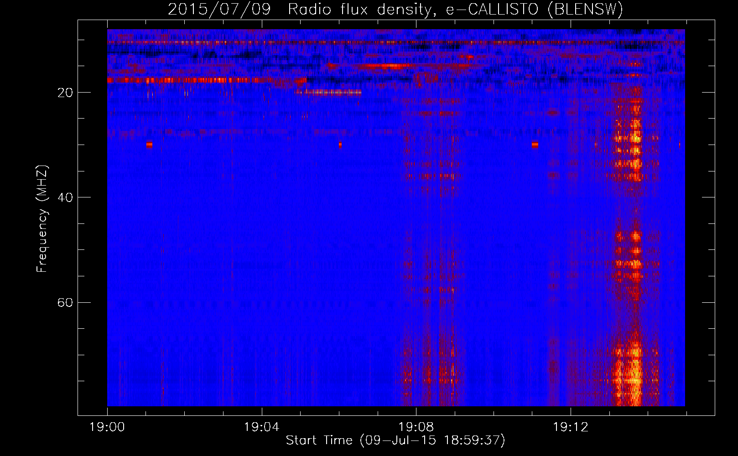Click the 19:04 time axis label
Image resolution: width=738 pixels, height=456 pixels.
tap(261, 427)
